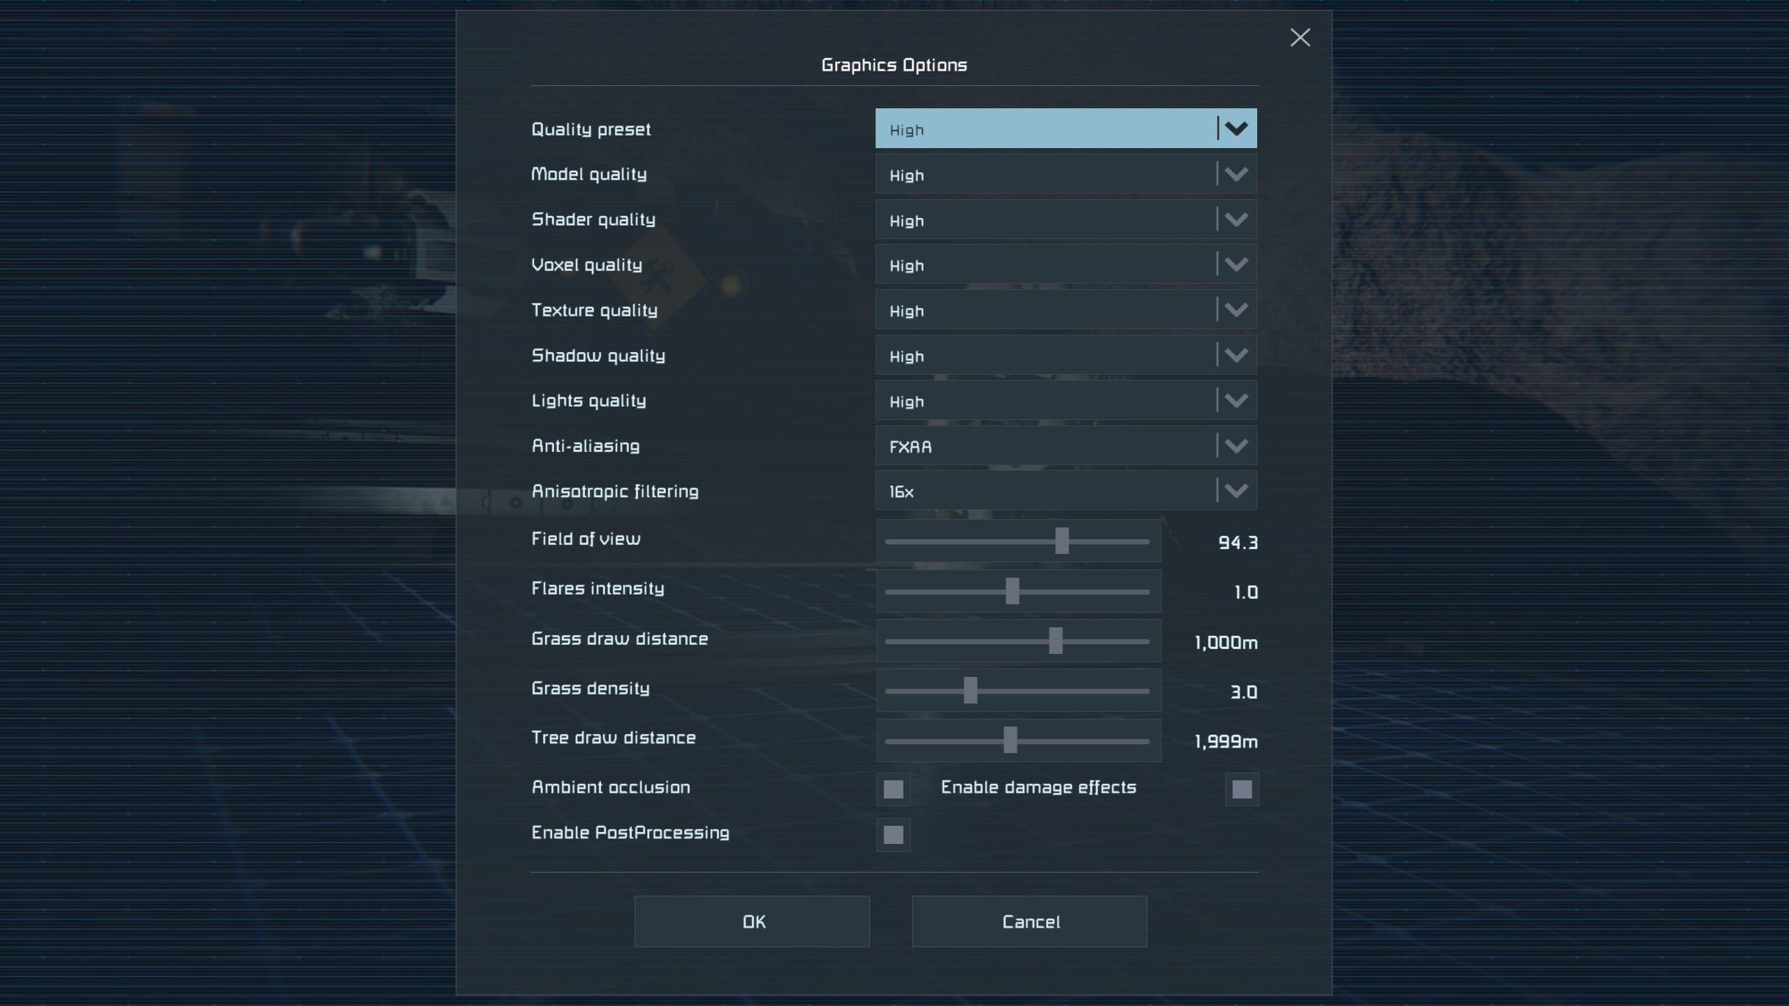Screen dimensions: 1789x1006
Task: Toggle Enable PostProcessing checkbox
Action: pos(893,835)
